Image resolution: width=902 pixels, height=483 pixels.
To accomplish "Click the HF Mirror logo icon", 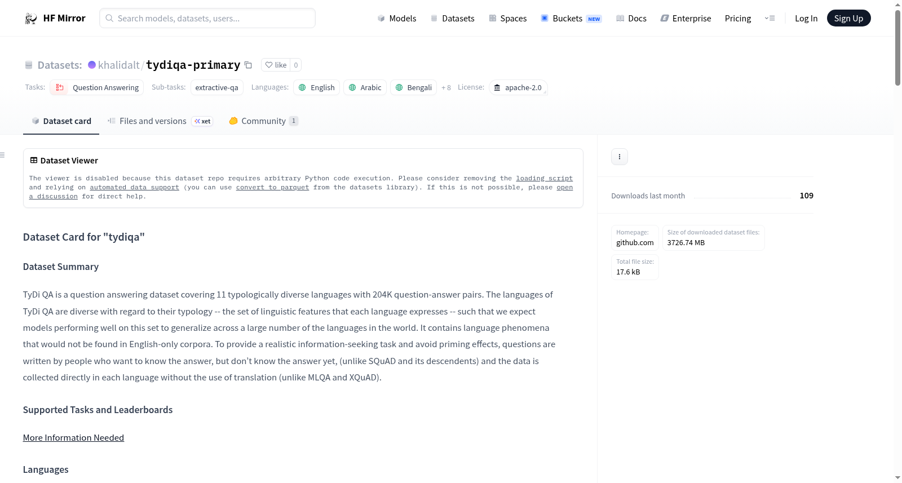I will tap(31, 19).
